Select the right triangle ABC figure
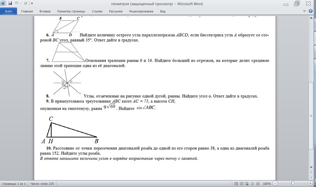This screenshot has height=187, width=316. point(70,130)
